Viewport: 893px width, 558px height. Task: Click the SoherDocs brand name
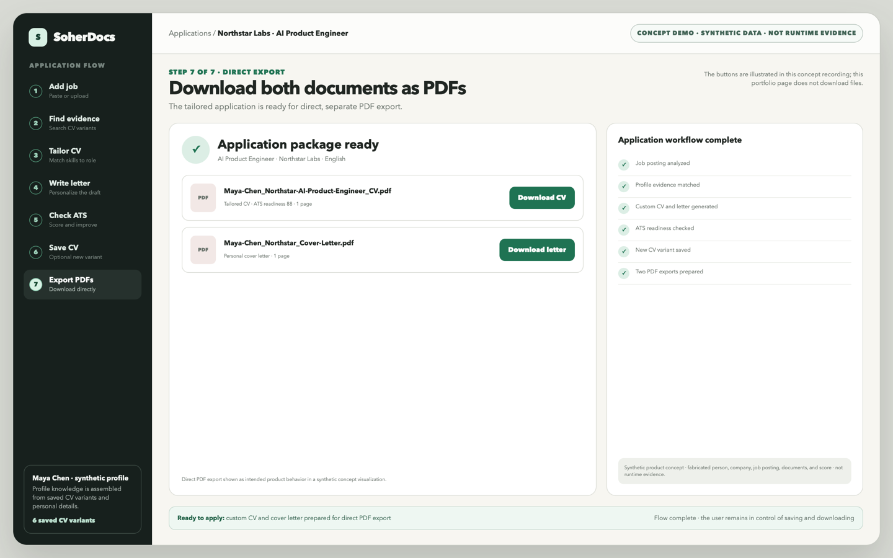(x=84, y=37)
